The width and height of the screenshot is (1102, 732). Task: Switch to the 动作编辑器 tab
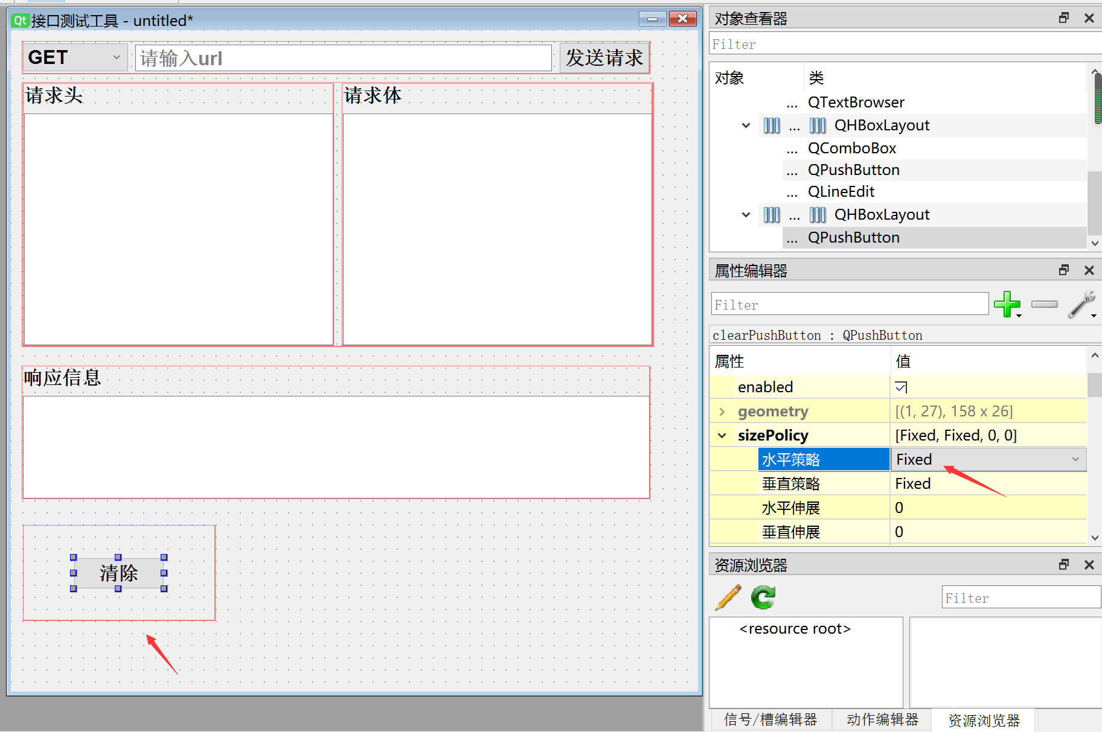882,720
